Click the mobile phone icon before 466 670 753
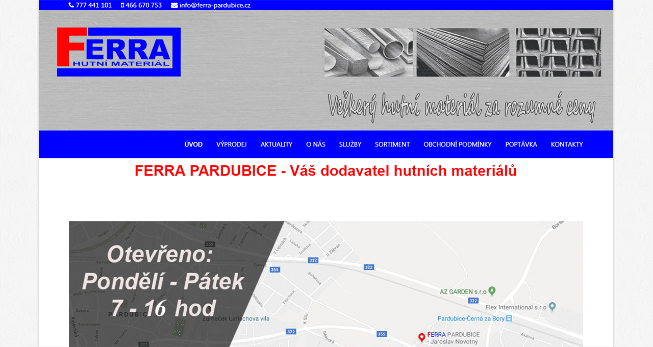The height and width of the screenshot is (347, 653). click(122, 5)
